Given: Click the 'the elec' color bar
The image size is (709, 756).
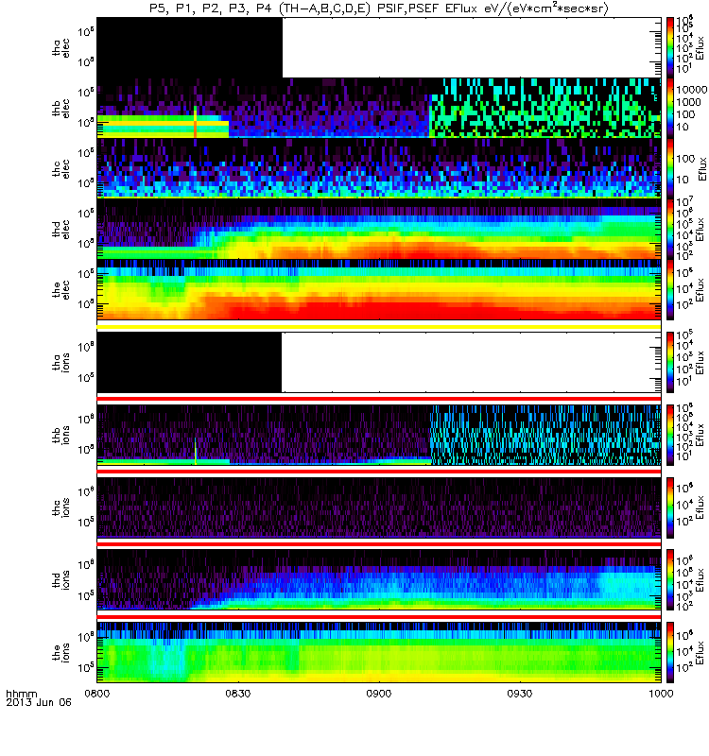Looking at the screenshot, I should coord(670,290).
